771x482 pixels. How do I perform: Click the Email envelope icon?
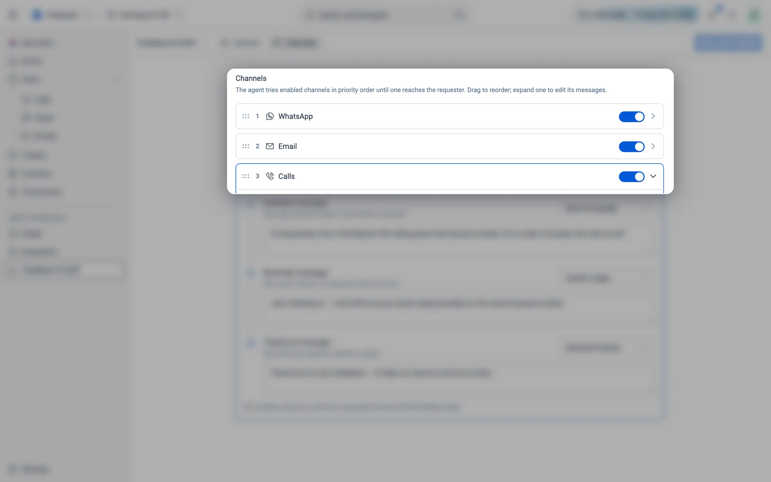(x=270, y=146)
